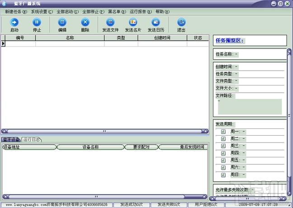
Task: Click the 退出 (Exit) toolbar icon
Action: point(181,22)
